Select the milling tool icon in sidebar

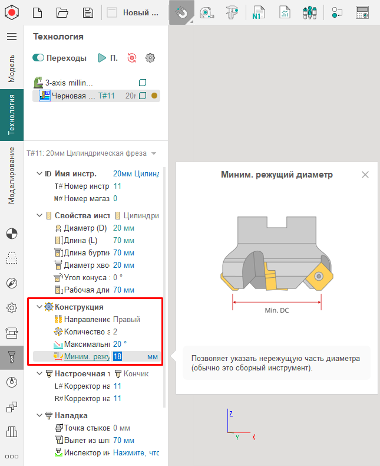11,357
